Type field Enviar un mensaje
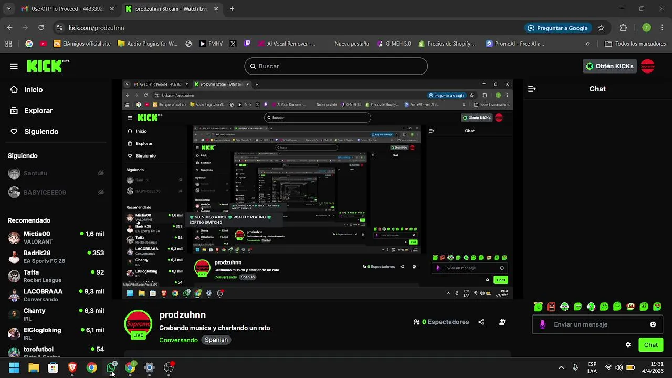The width and height of the screenshot is (672, 378). pyautogui.click(x=598, y=324)
